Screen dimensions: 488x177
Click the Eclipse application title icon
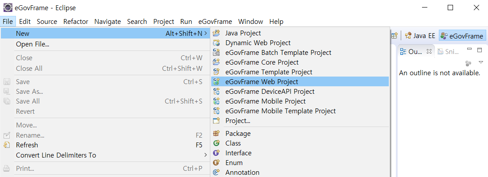pyautogui.click(x=8, y=8)
